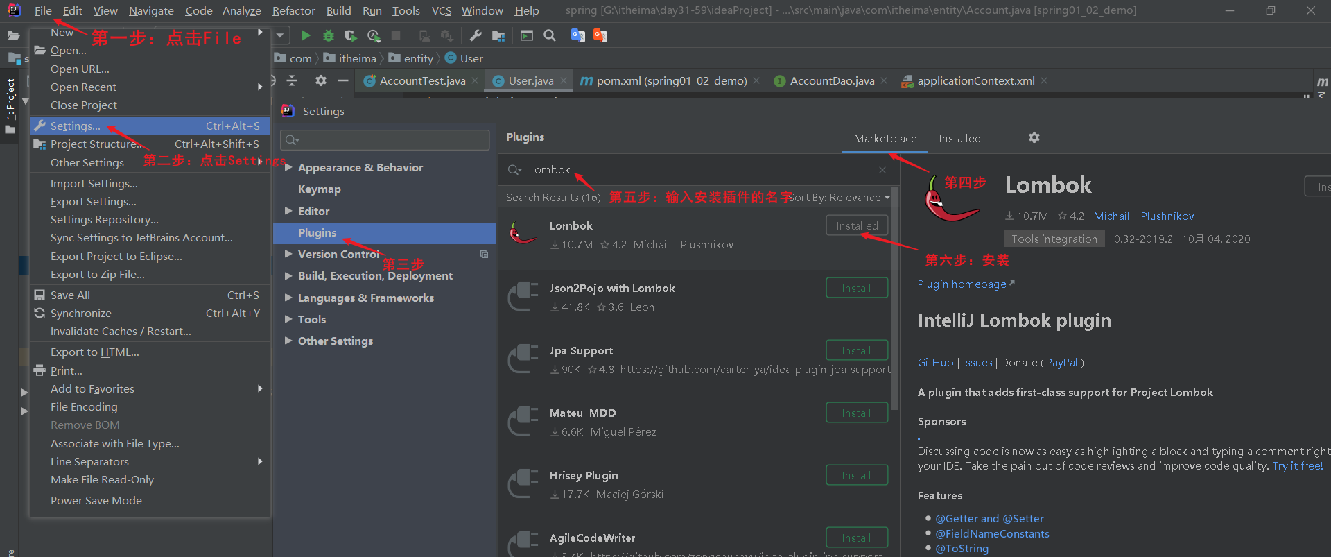Open the Open Recent submenu
This screenshot has width=1331, height=557.
(150, 87)
